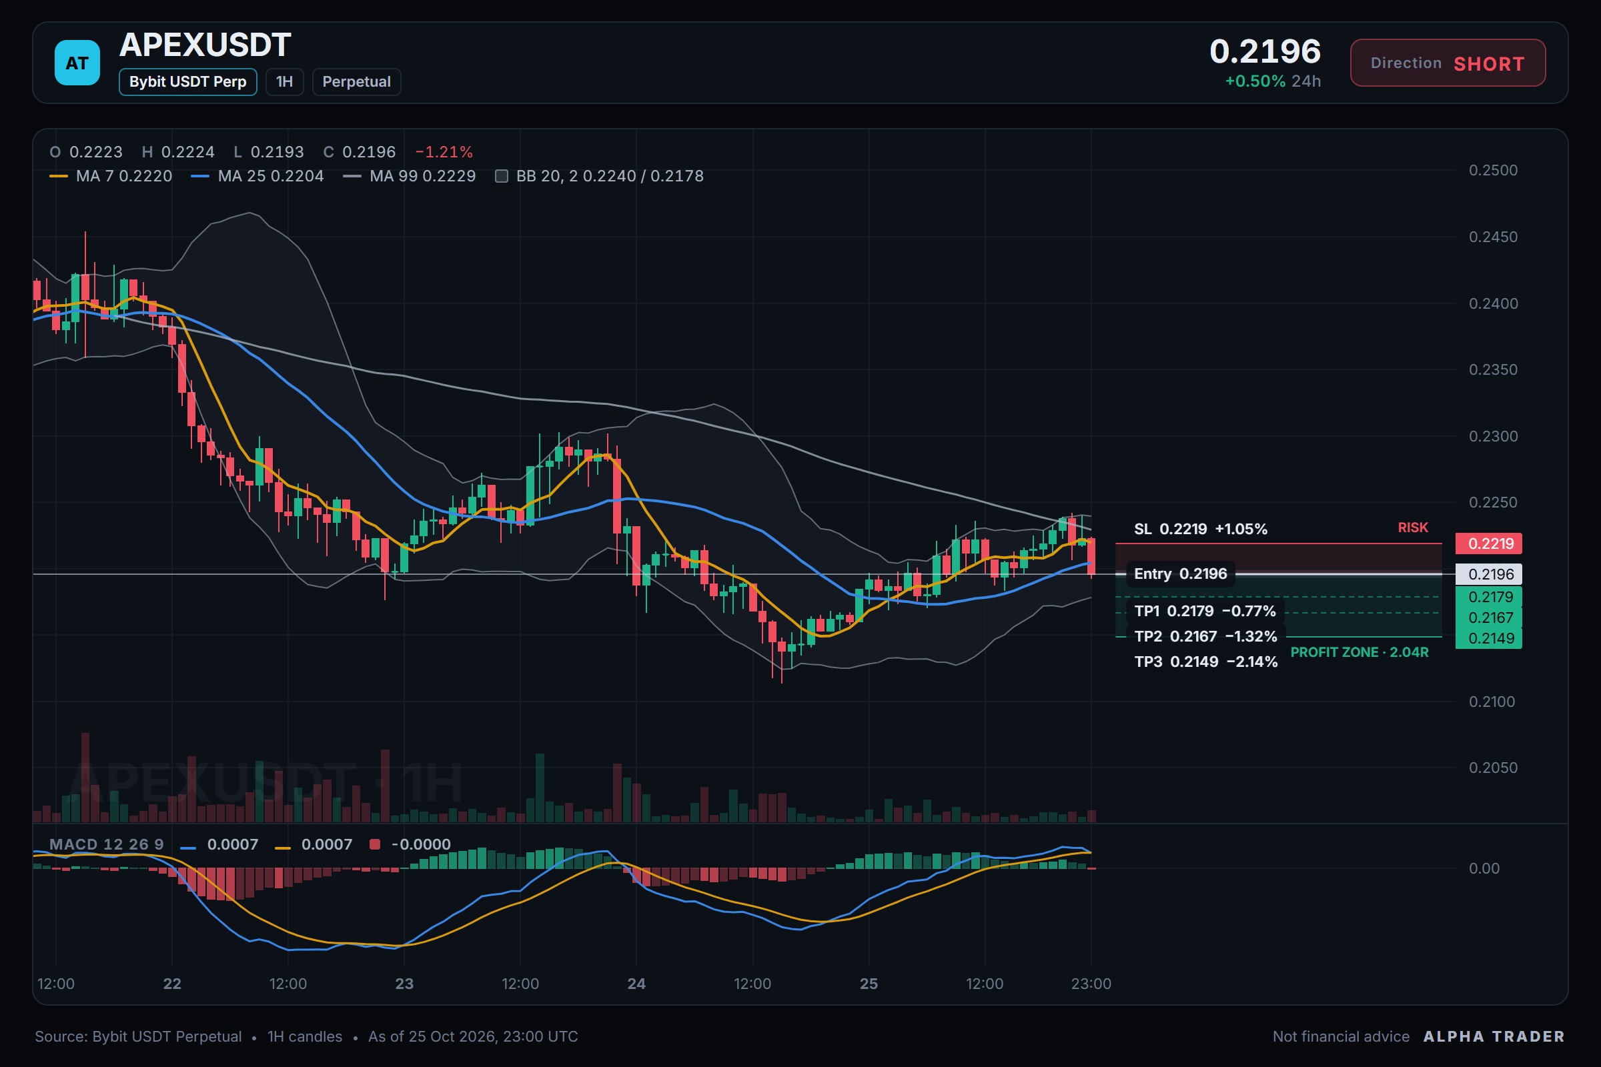Click the 24 date axis label
Screen dimensions: 1601x1067
tap(636, 983)
